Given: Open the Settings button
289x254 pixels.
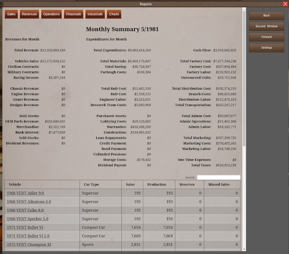Looking at the screenshot, I should (x=266, y=48).
